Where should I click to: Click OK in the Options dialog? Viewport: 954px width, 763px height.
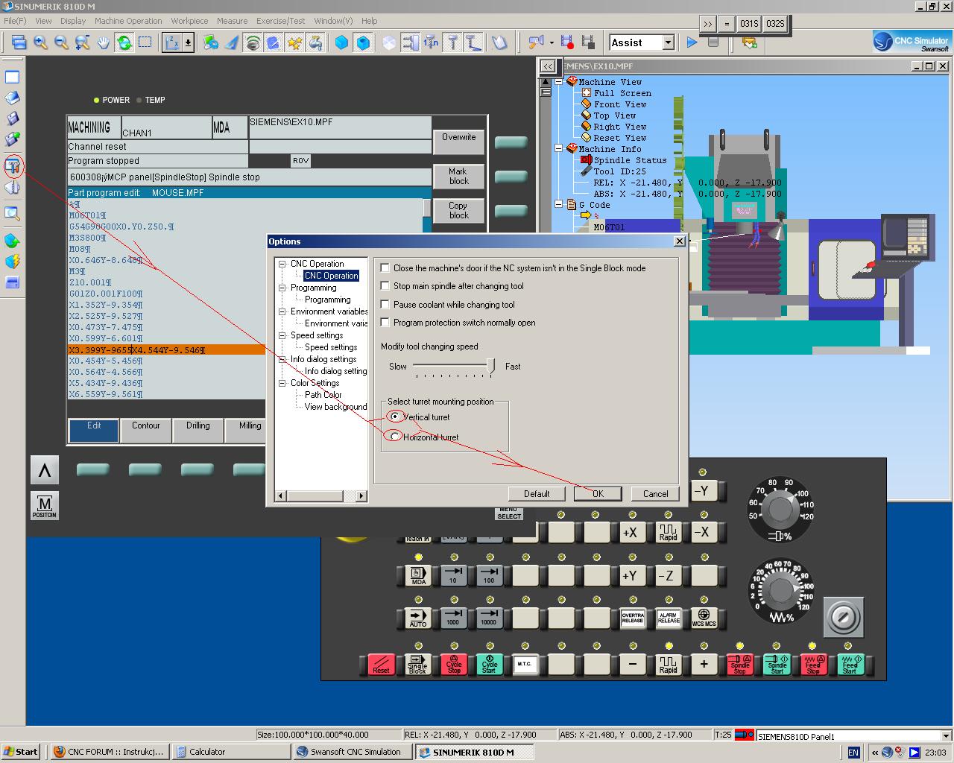[x=598, y=494]
